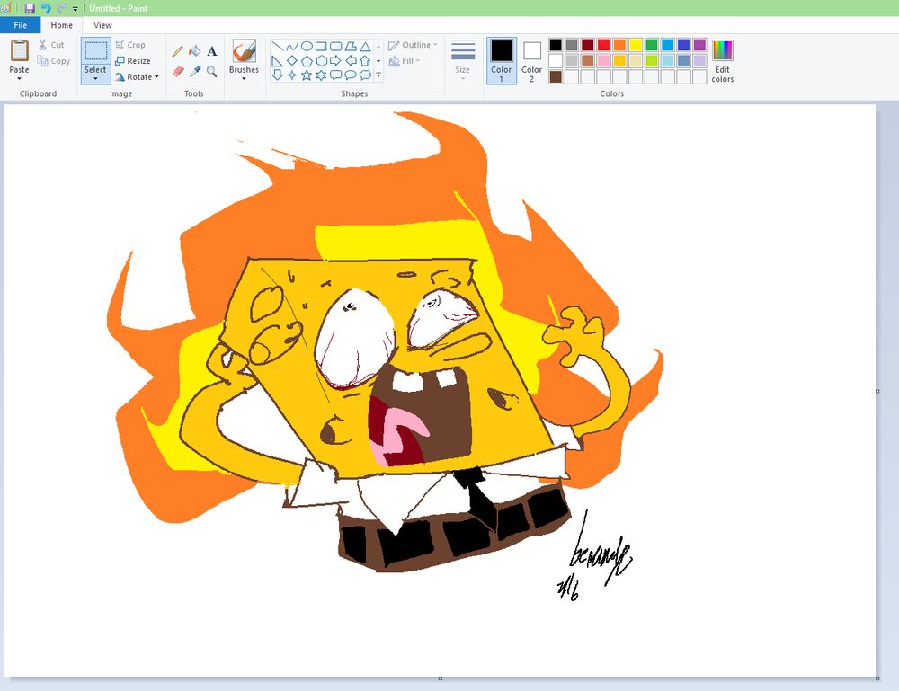The image size is (899, 691).
Task: Open the Rotate dropdown menu
Action: click(x=137, y=76)
